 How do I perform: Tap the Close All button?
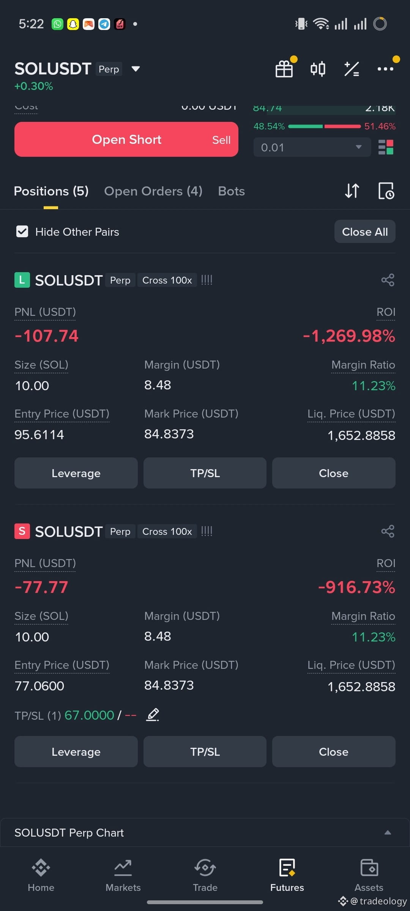(365, 232)
